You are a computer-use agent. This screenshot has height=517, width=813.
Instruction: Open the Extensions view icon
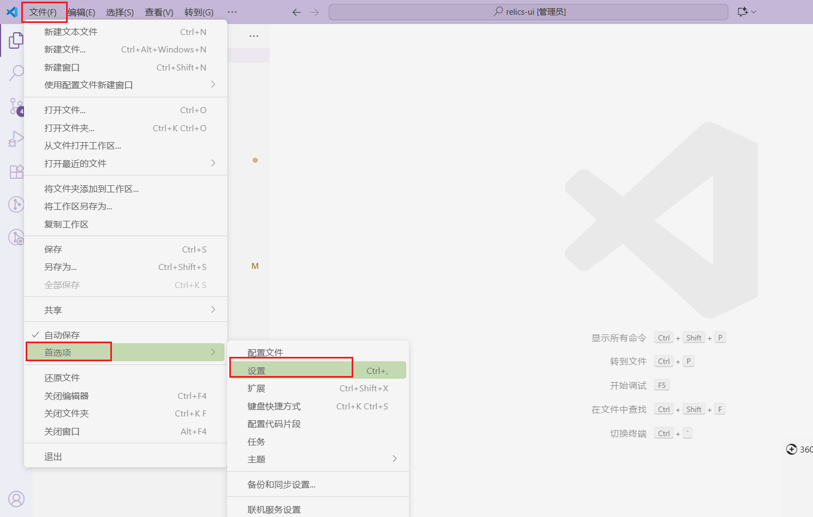(x=16, y=172)
